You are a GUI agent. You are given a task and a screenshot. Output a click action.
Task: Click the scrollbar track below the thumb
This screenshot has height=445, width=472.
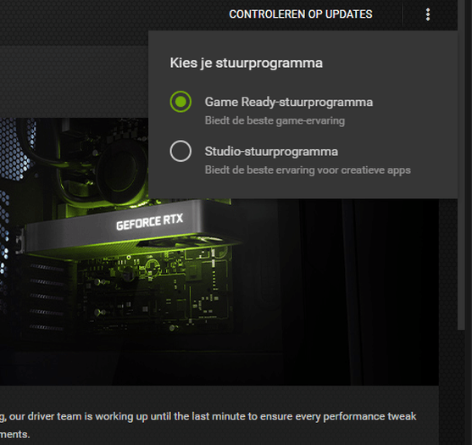462,387
